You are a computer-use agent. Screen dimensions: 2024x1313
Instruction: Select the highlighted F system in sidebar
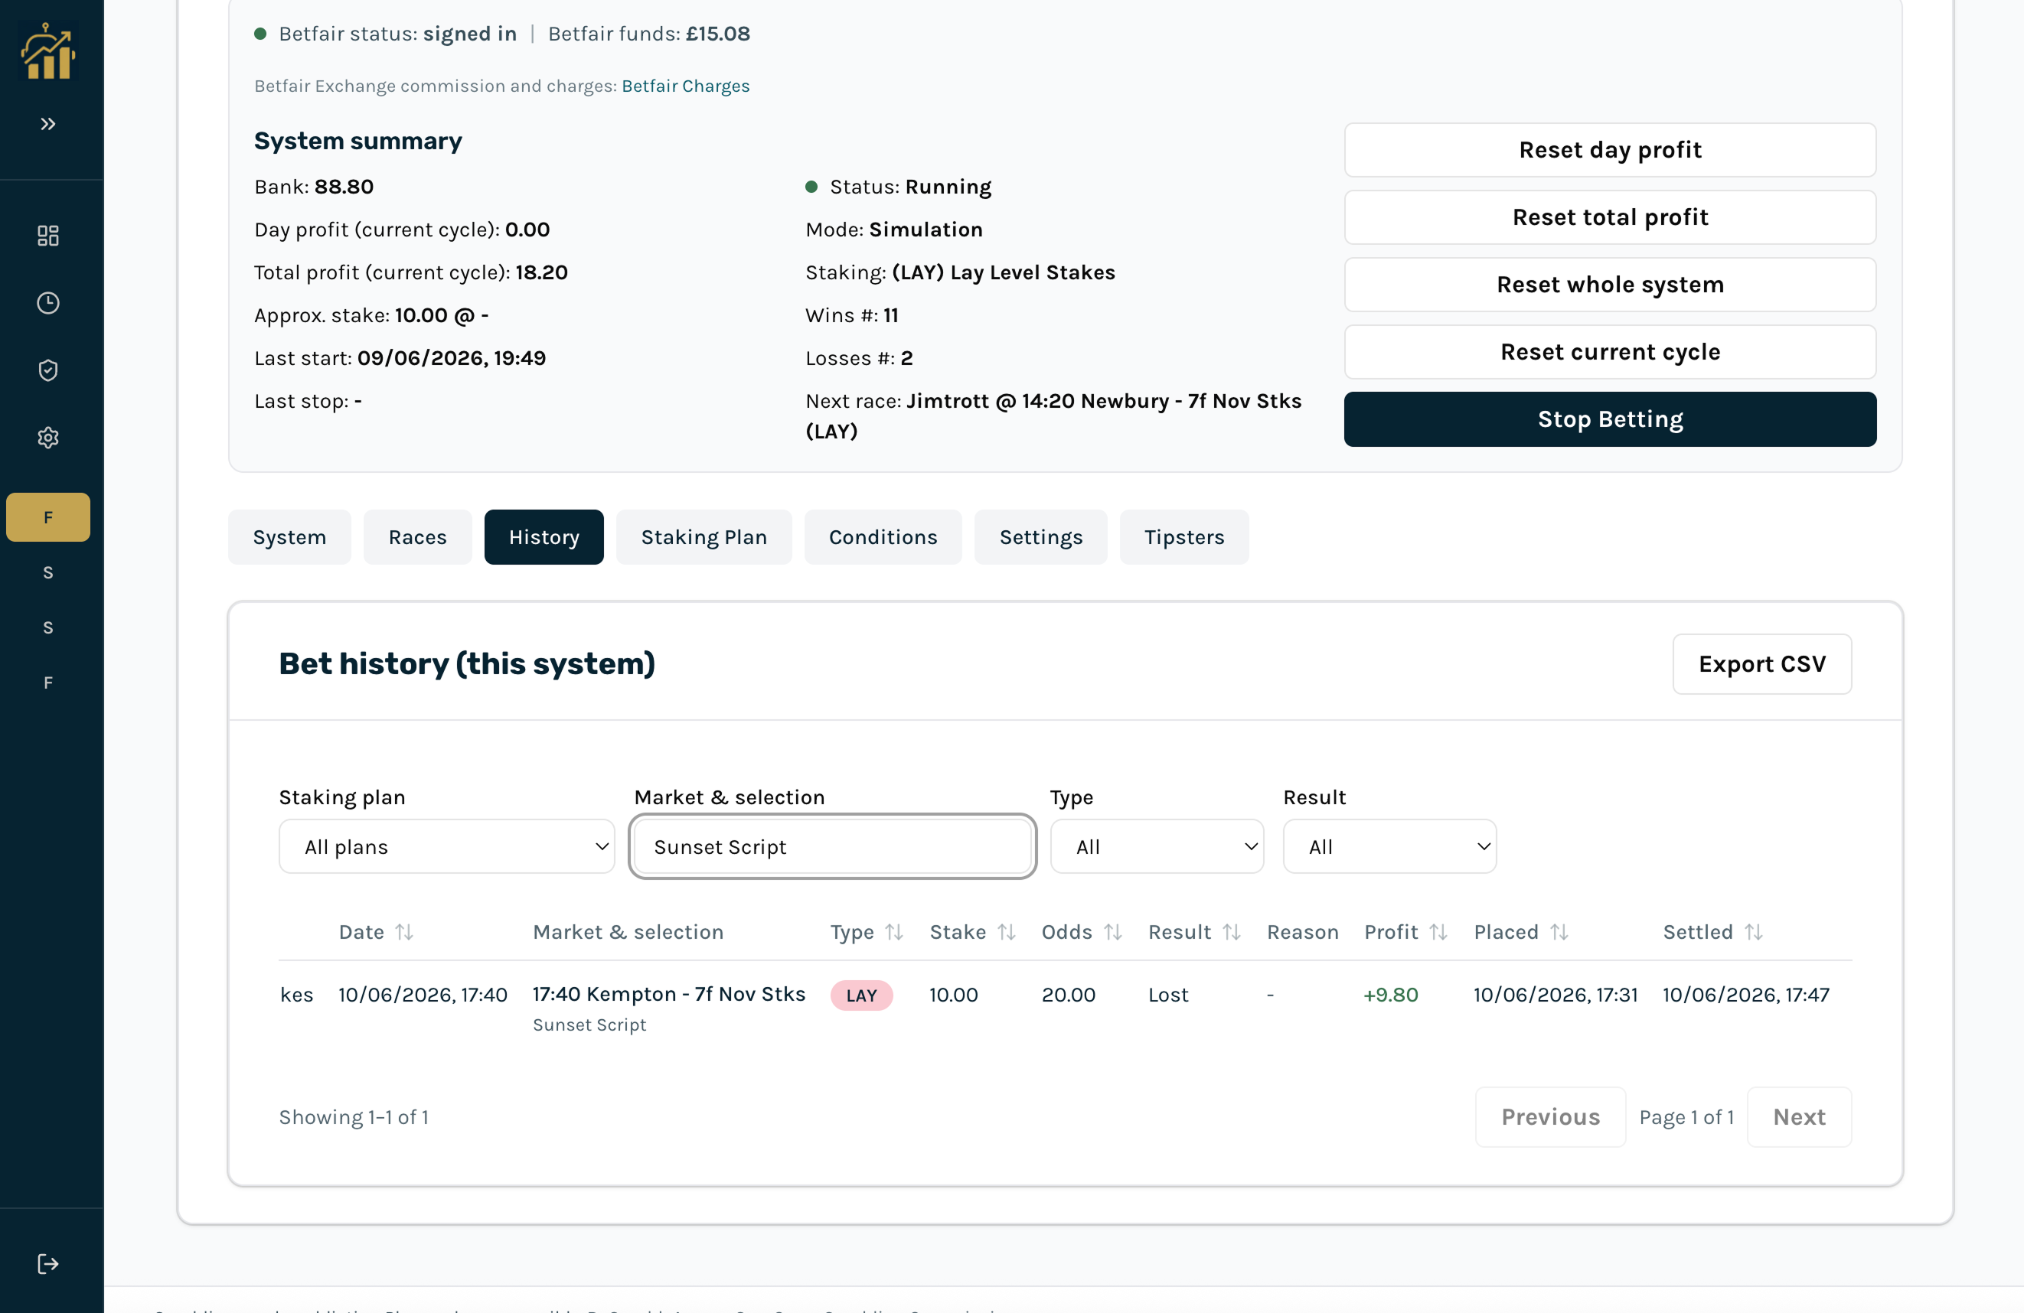point(48,517)
